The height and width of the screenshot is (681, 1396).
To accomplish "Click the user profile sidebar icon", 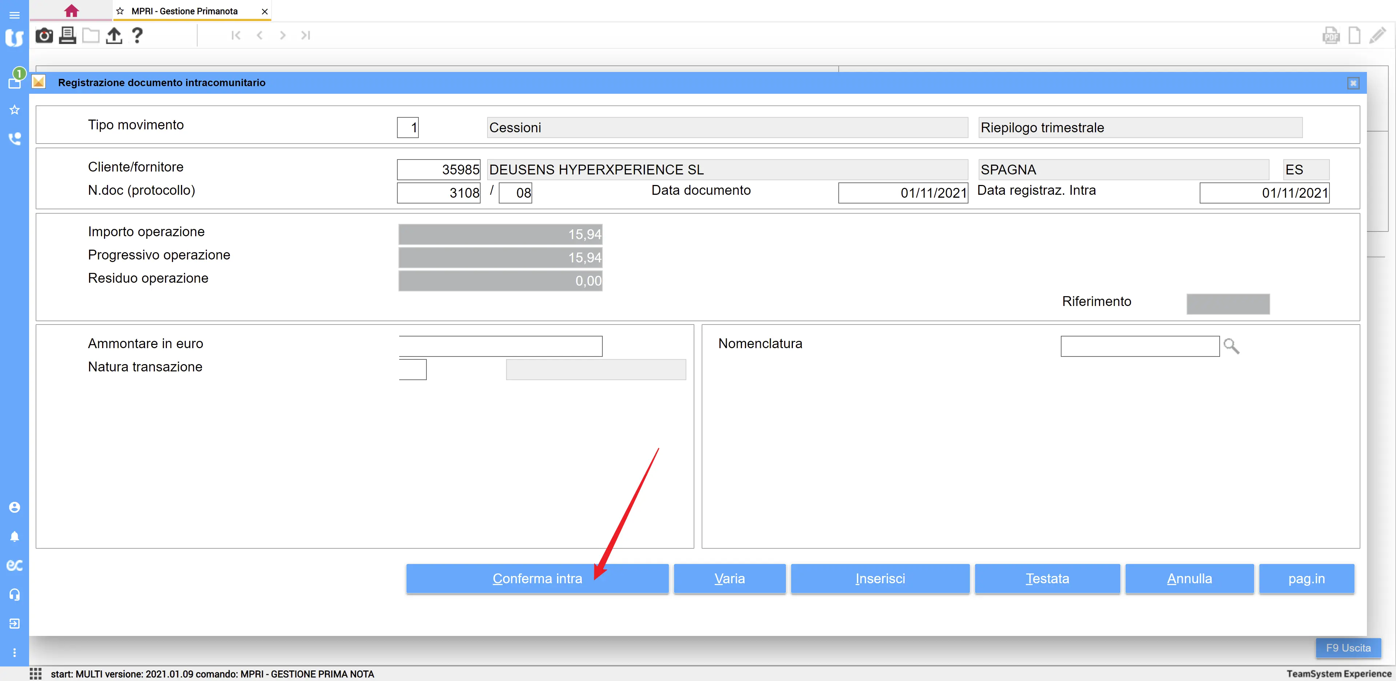I will [15, 507].
